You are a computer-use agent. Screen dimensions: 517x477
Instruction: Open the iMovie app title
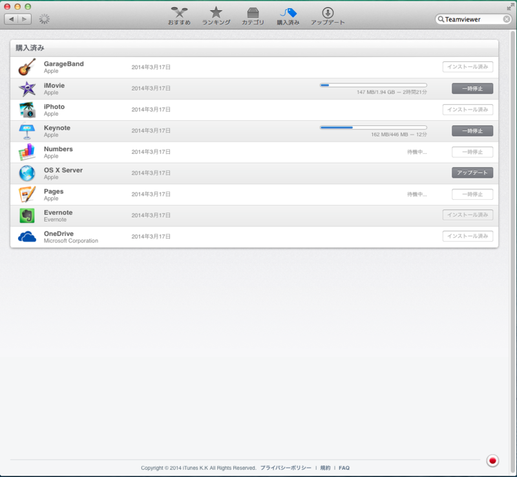54,85
